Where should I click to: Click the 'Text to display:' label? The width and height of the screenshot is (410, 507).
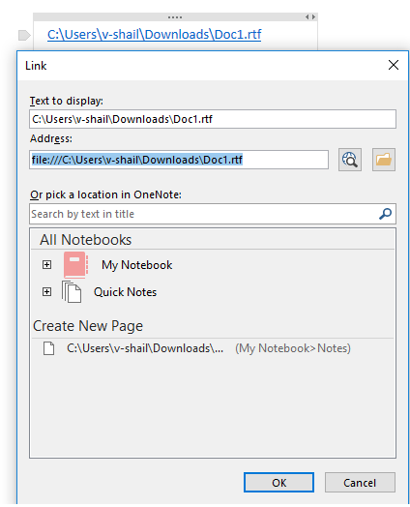pyautogui.click(x=67, y=101)
